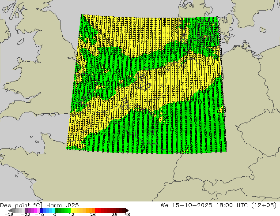Screen dimensions: 280x216
Task: Click the 'Dew point °C] Harm .025' title text
Action: 39,205
